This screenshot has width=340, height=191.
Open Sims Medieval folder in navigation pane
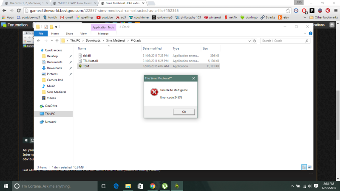click(x=57, y=92)
